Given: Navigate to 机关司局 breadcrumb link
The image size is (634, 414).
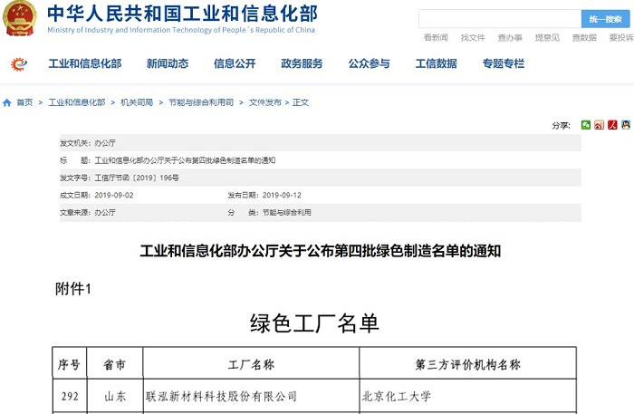Looking at the screenshot, I should (137, 102).
